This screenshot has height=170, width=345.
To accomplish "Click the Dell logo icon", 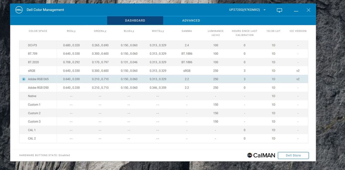I will click(x=19, y=10).
